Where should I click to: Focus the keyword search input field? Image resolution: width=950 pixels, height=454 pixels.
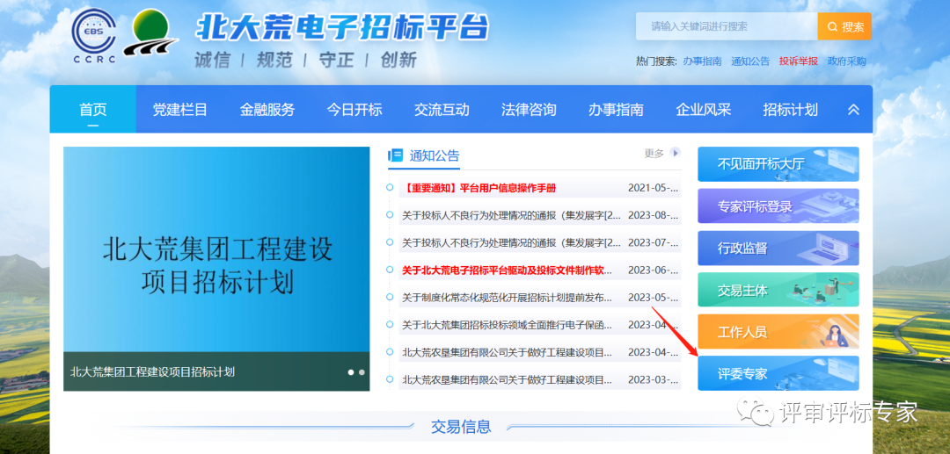pos(727,26)
